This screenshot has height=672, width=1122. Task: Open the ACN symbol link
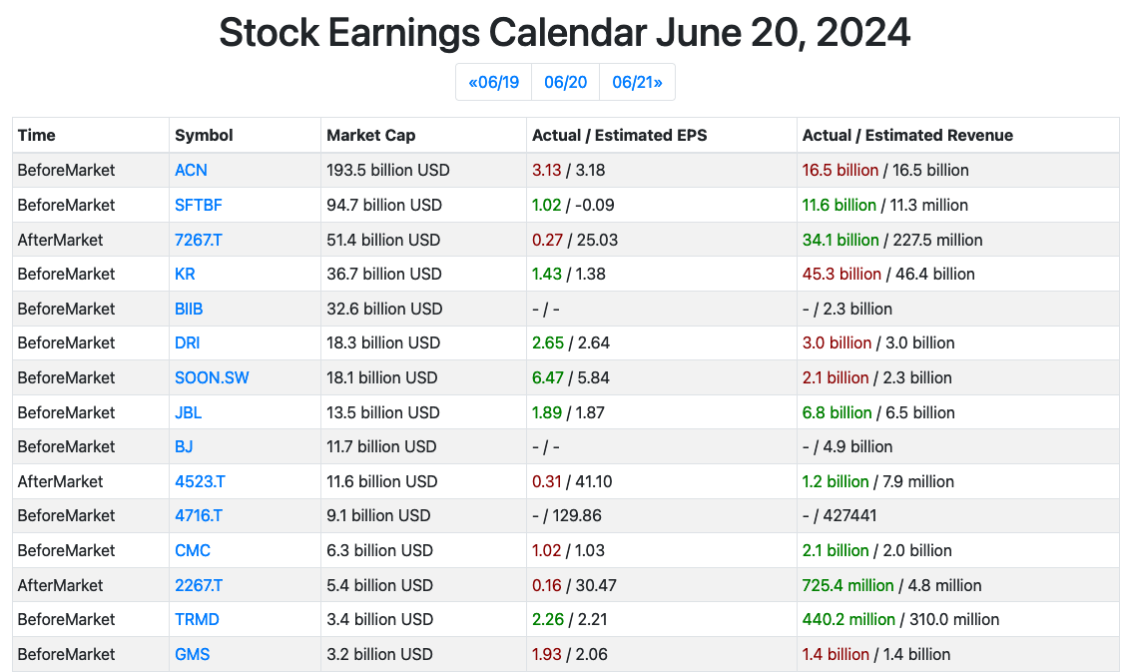pos(191,171)
